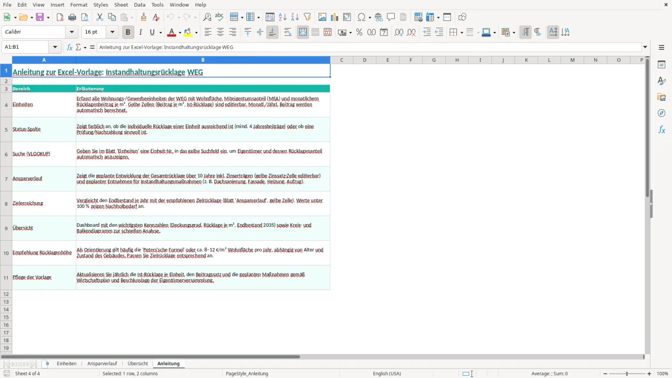This screenshot has height=378, width=672.
Task: Click English (USA) language in status bar
Action: 387,374
